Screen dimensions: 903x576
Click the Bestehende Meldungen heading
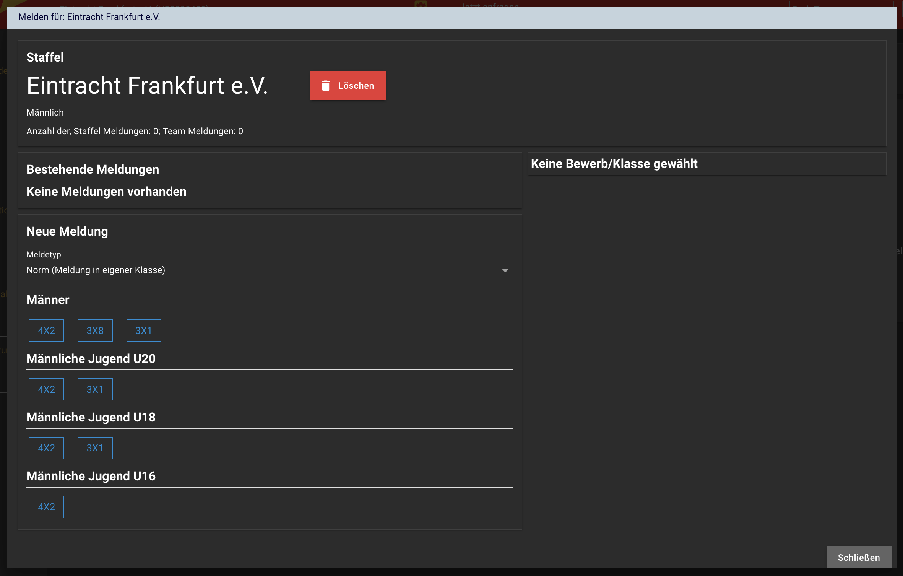coord(93,169)
